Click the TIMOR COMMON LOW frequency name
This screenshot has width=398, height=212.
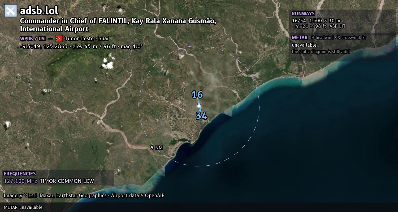[67, 181]
